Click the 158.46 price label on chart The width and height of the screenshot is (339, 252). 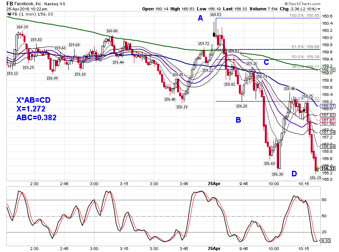(289, 89)
